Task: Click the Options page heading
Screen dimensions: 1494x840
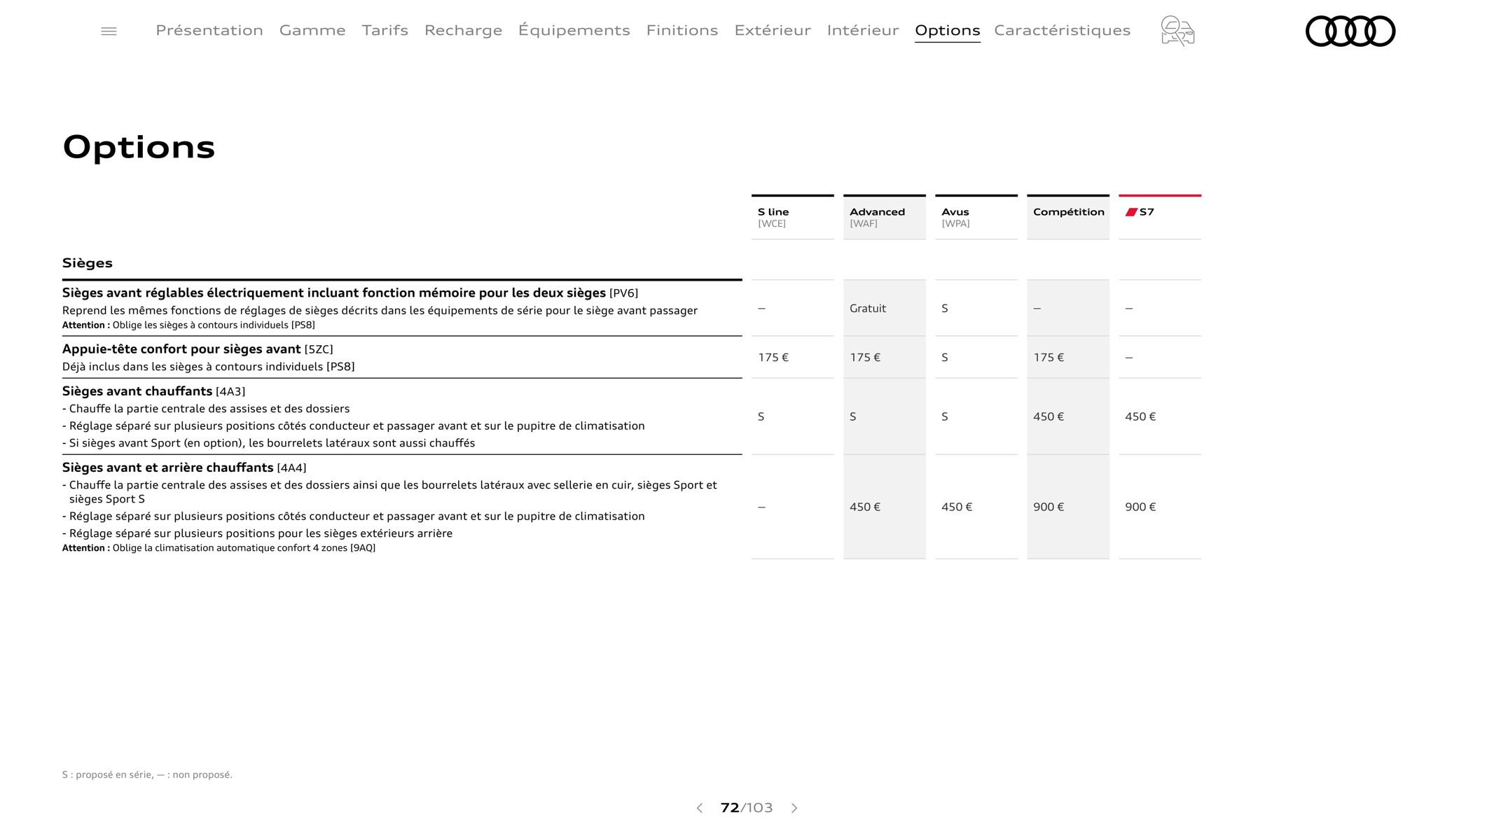Action: 139,148
